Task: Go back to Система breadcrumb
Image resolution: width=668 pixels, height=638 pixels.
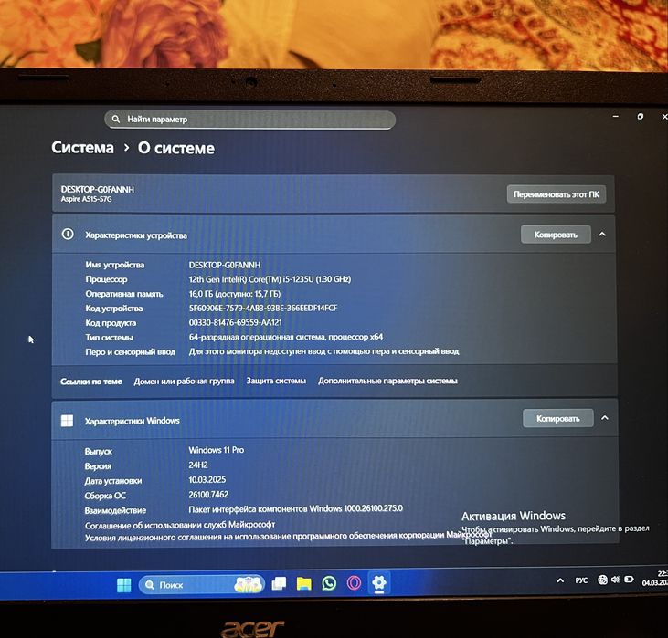Action: point(82,148)
